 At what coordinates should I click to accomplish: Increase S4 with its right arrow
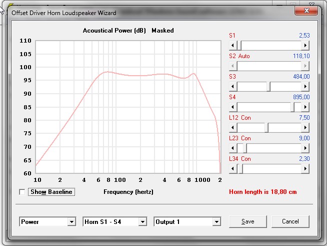[x=305, y=107]
